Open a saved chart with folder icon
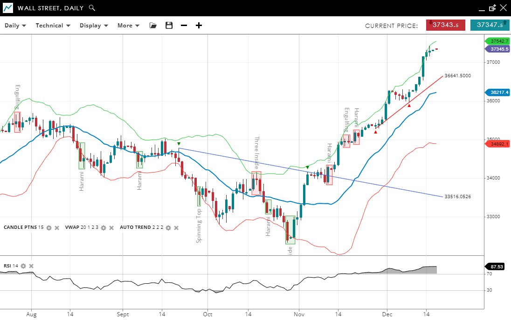Image resolution: width=511 pixels, height=320 pixels. click(153, 26)
